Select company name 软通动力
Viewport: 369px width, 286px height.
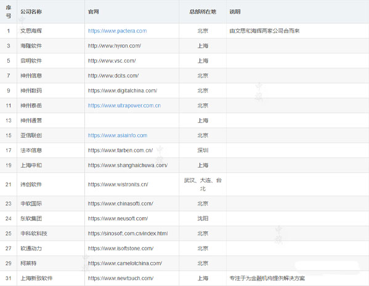(31, 248)
